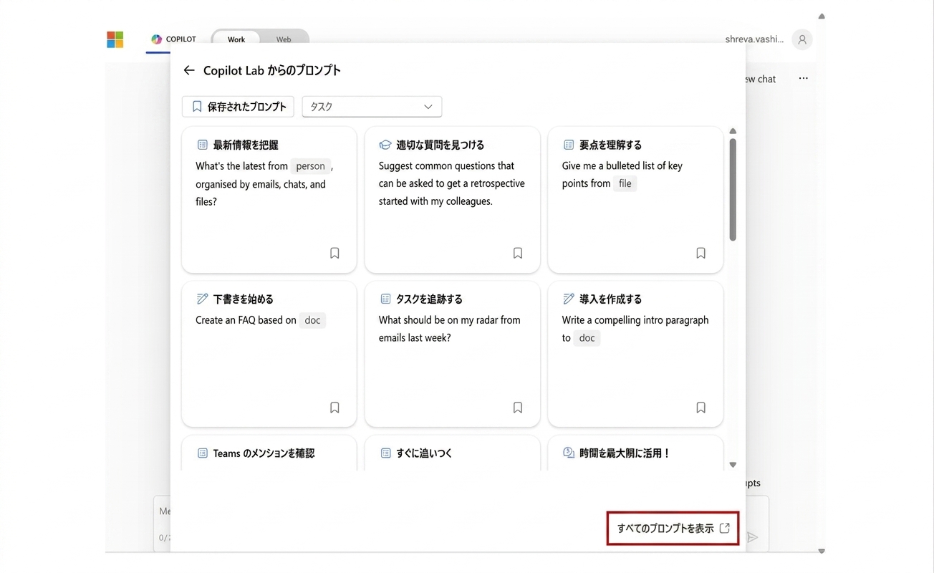Switch to Web mode
This screenshot has width=934, height=573.
(x=284, y=39)
